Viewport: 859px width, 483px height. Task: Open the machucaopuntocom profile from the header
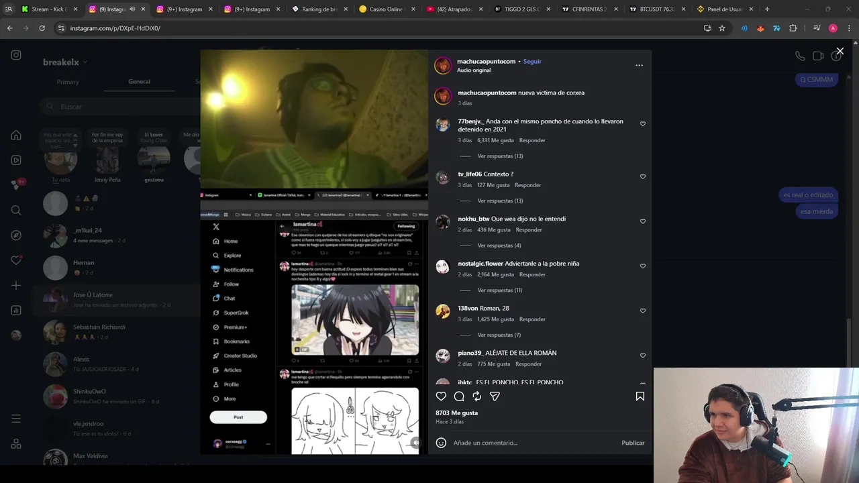(x=487, y=61)
